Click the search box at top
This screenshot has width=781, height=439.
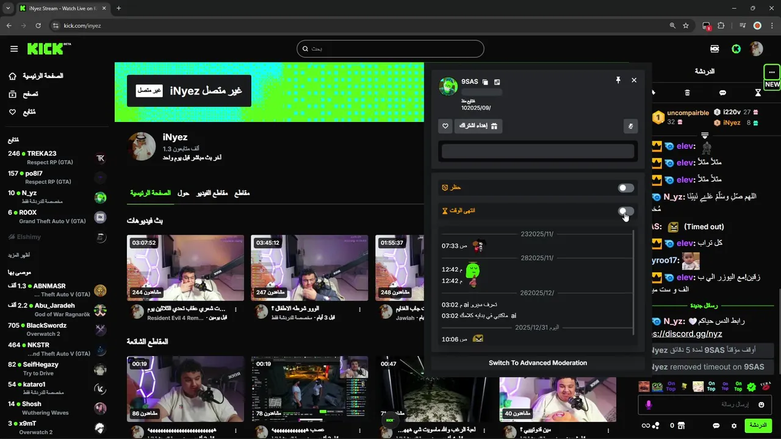coord(390,49)
